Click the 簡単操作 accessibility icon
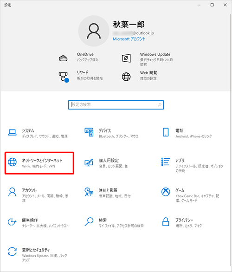232x272 pixels. click(12, 222)
